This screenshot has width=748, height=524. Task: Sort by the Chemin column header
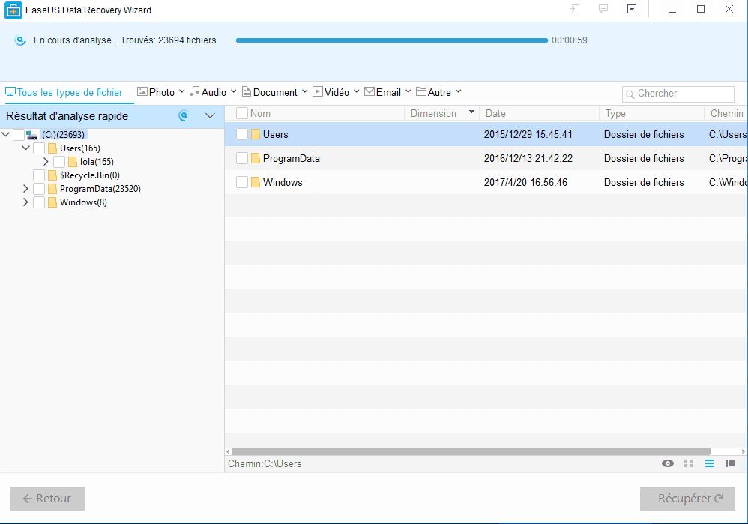tap(726, 114)
